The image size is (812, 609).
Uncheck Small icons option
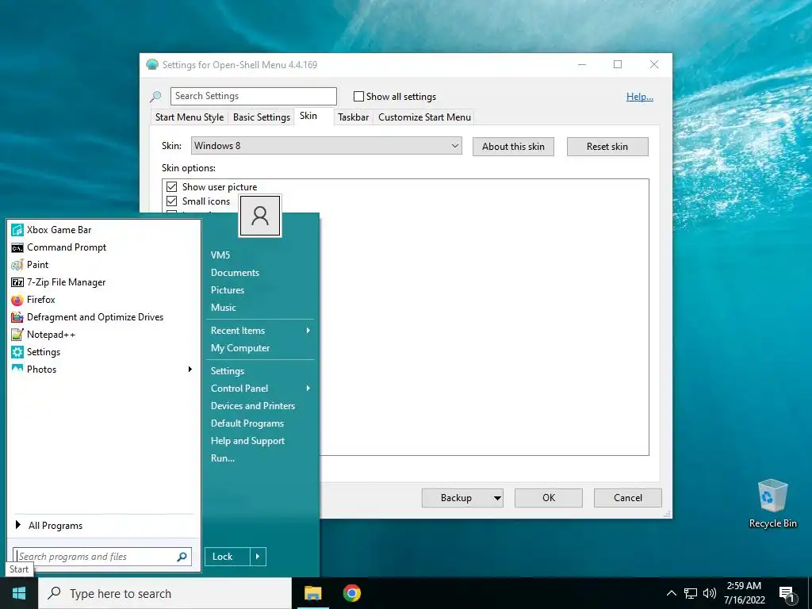click(x=172, y=201)
